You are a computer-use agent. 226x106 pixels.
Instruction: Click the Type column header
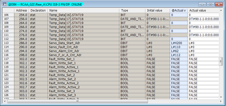pos(132,11)
